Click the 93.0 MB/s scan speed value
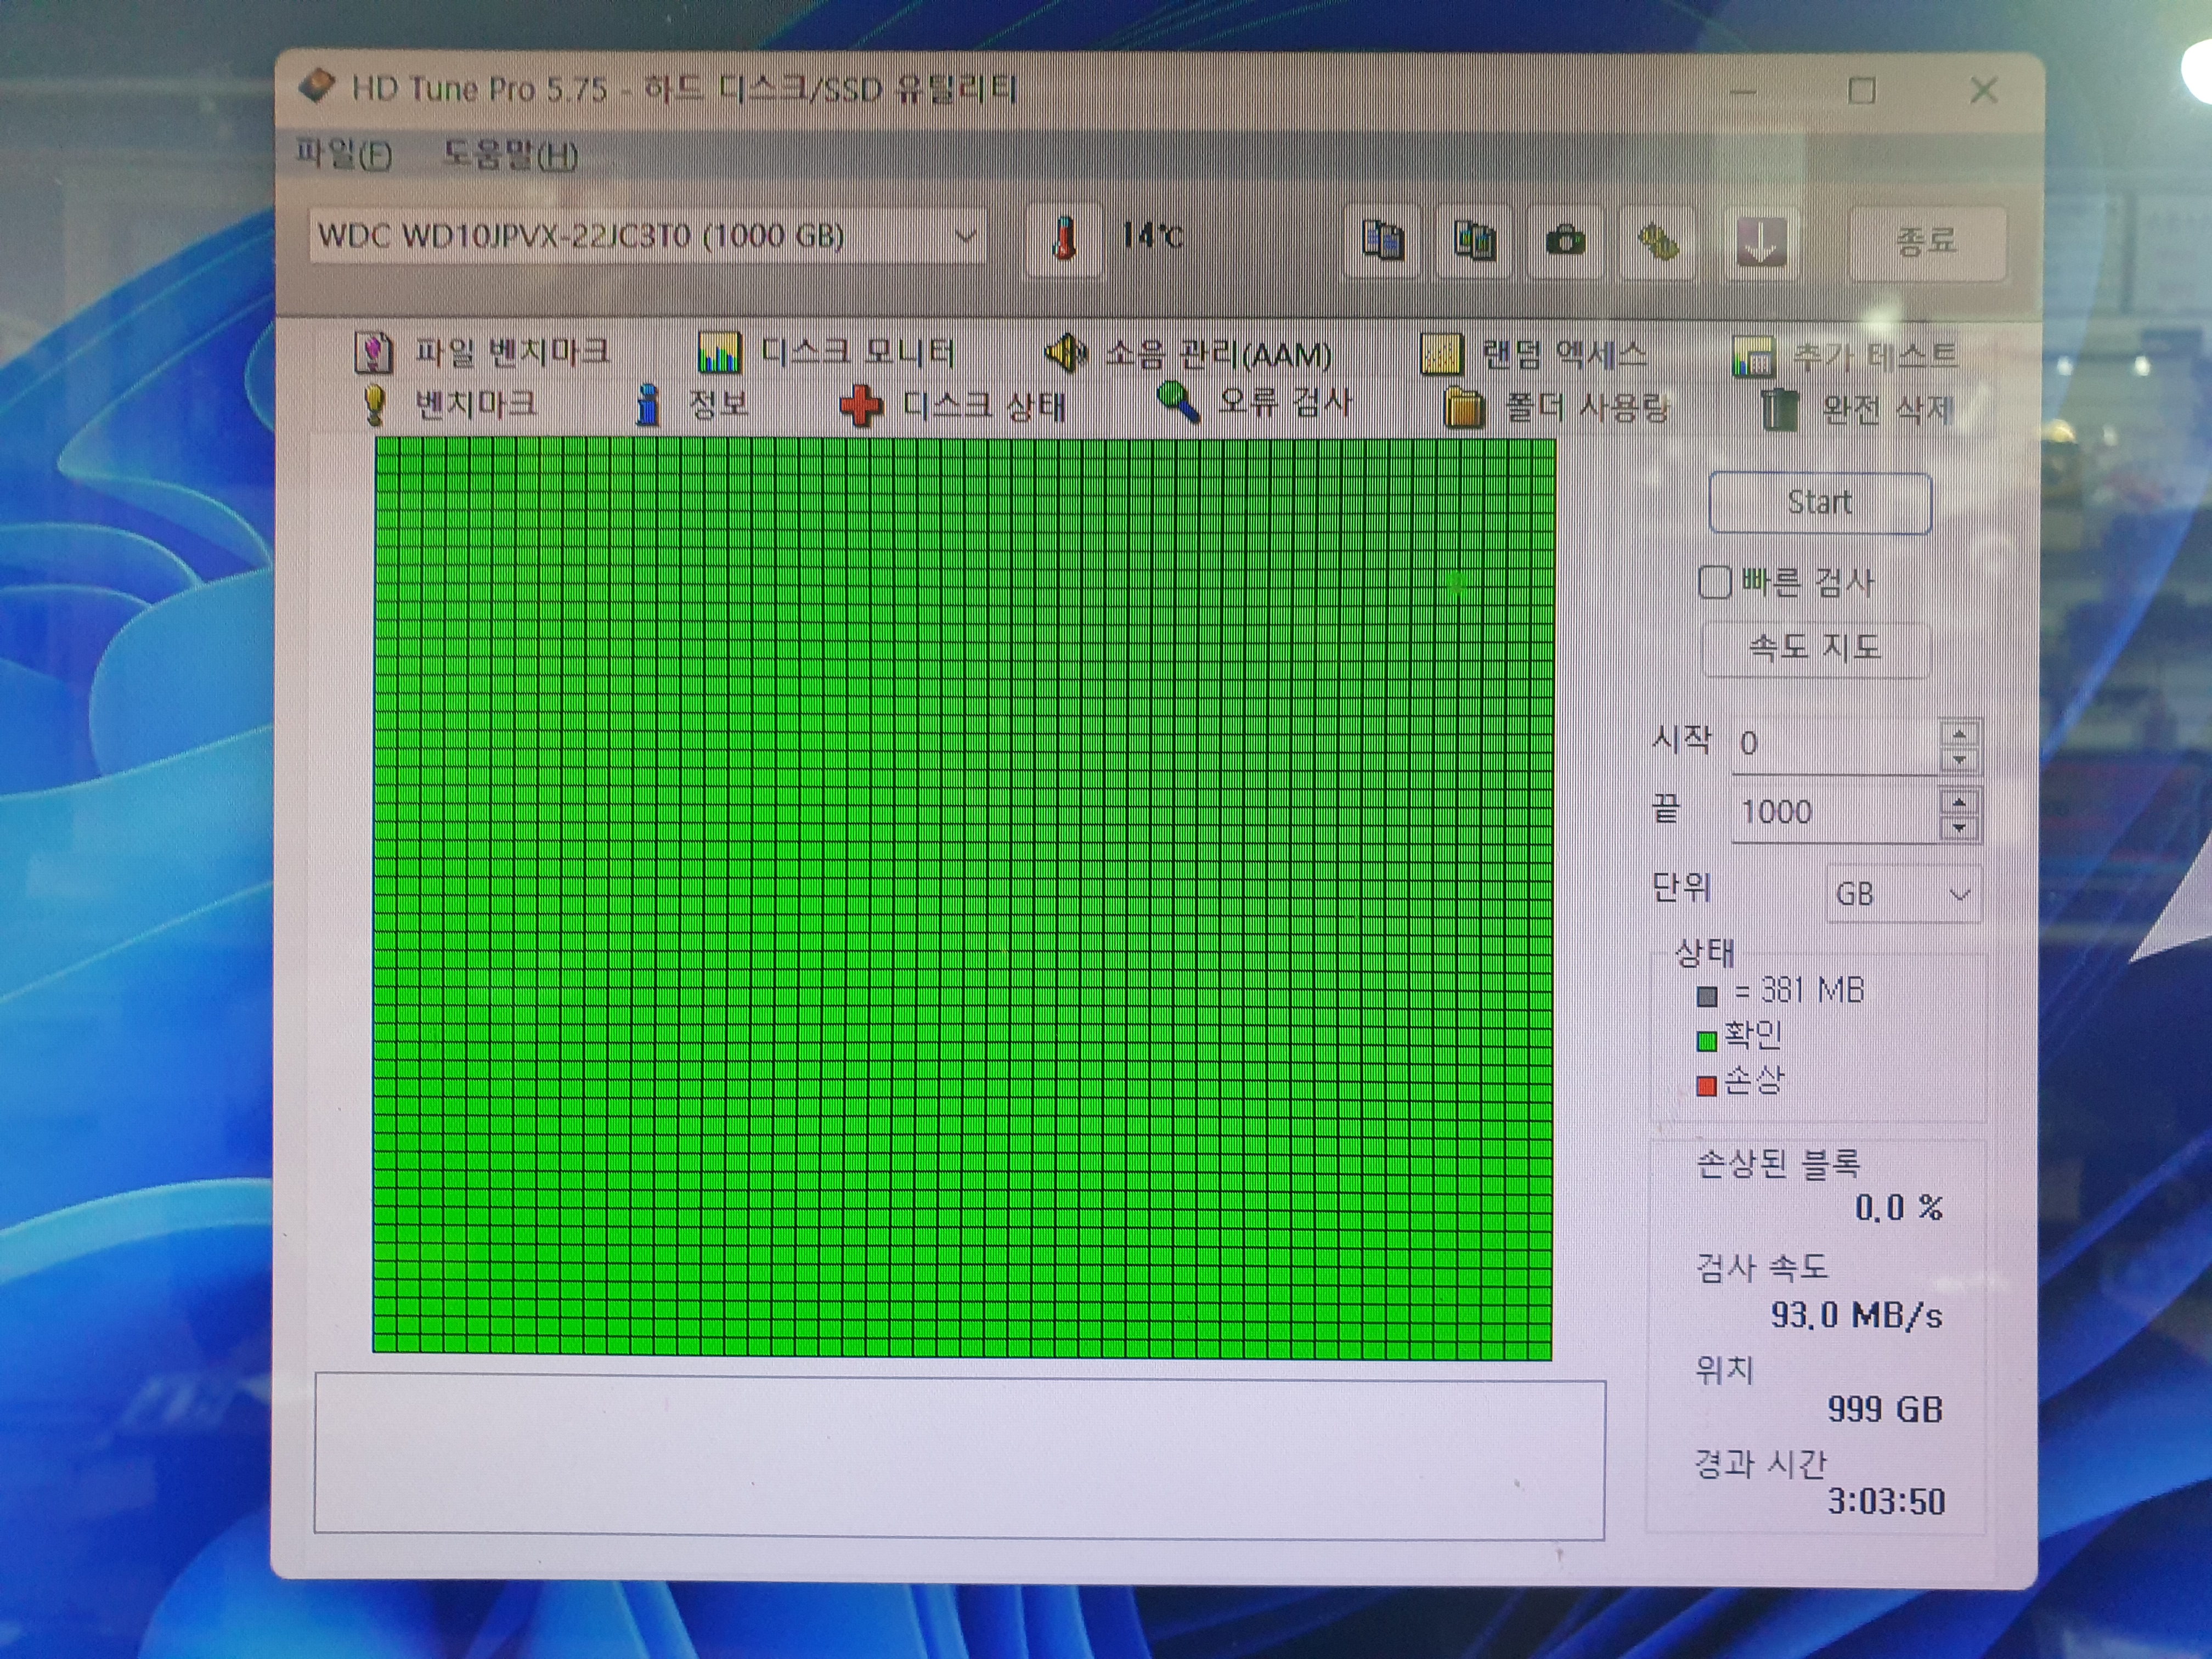The height and width of the screenshot is (1659, 2212). [x=1857, y=1315]
